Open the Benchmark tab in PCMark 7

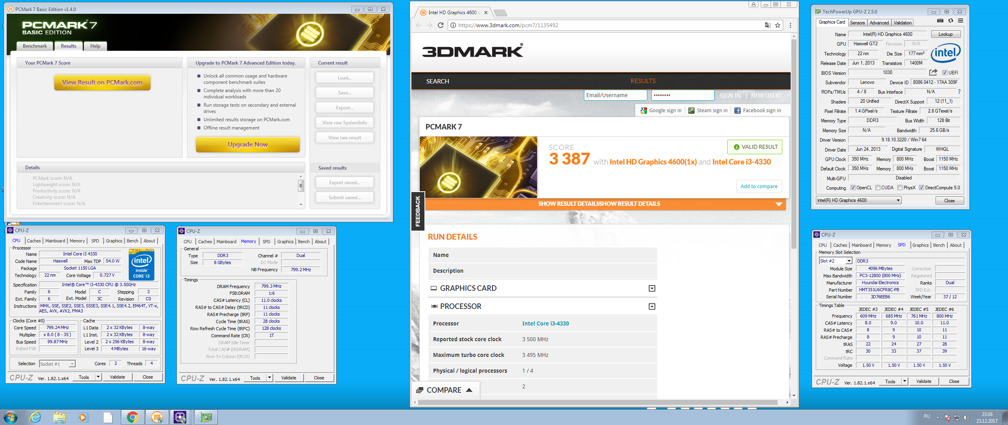[35, 46]
